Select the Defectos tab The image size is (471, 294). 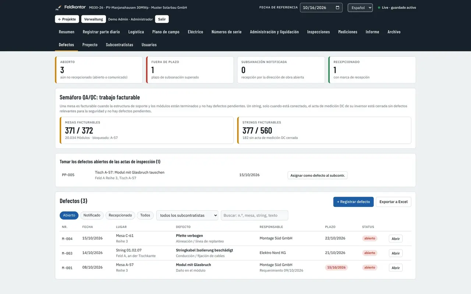(67, 45)
